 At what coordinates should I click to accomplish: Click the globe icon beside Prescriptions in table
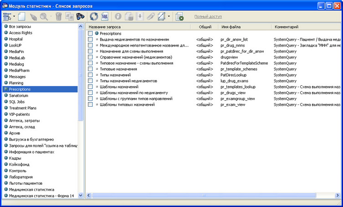(x=97, y=33)
